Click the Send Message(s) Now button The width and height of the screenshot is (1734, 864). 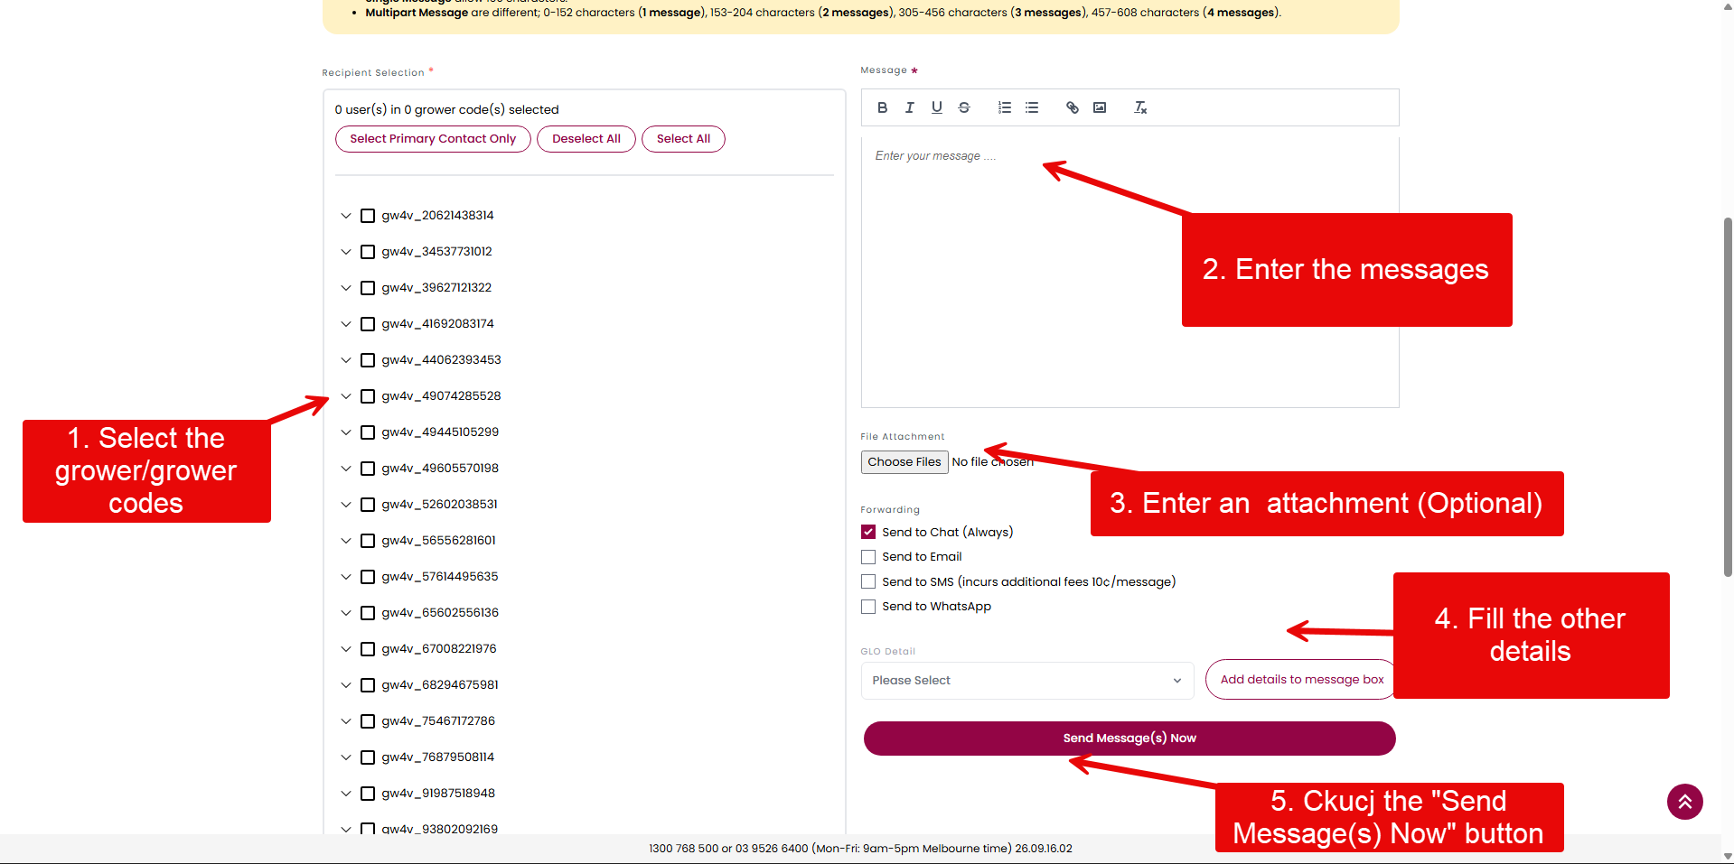click(x=1129, y=739)
